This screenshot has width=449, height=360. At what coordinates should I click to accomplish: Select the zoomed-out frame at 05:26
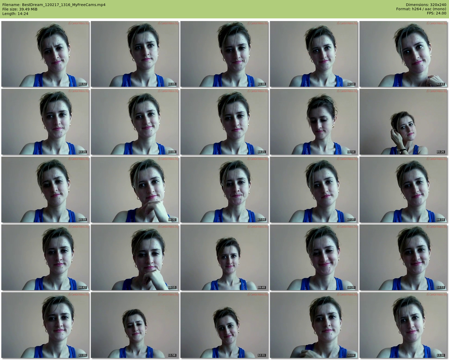pyautogui.click(x=403, y=122)
